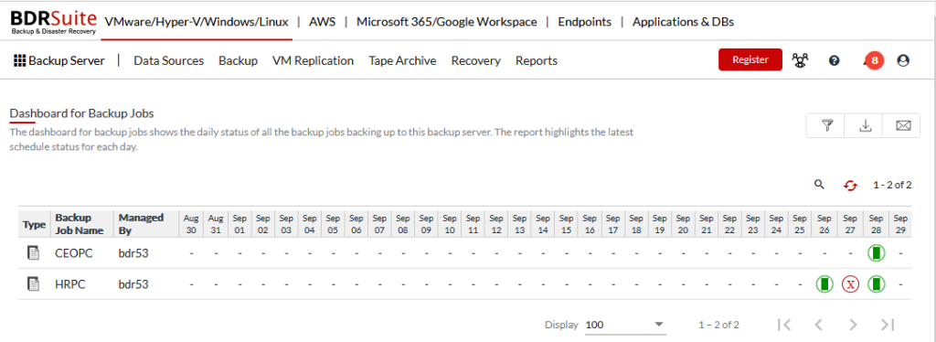Open the Display 100 rows dropdown
Viewport: 936px width, 342px height.
(x=625, y=326)
